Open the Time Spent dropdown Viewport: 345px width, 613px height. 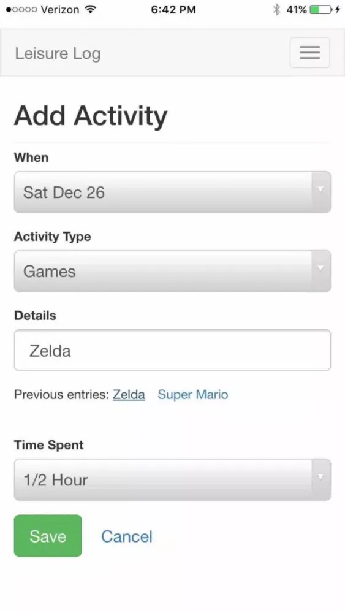[x=172, y=480]
